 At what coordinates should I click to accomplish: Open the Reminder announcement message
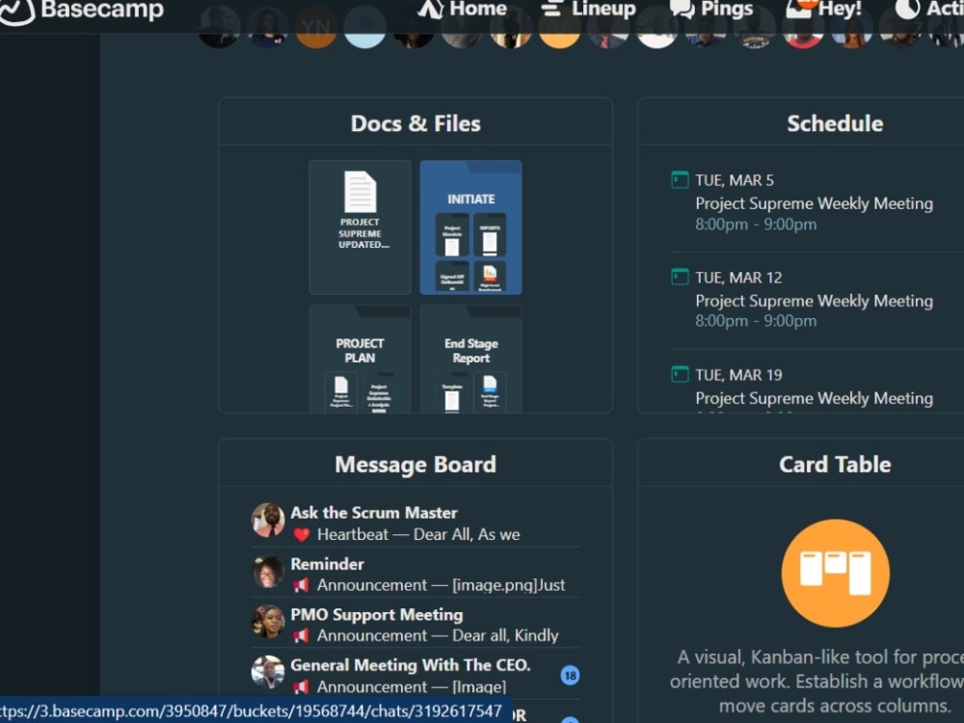[x=415, y=574]
